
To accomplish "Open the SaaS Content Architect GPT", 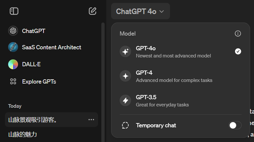I will pos(52,47).
